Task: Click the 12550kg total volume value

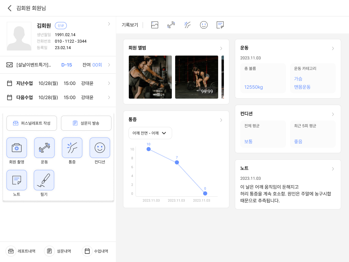Action: (254, 87)
